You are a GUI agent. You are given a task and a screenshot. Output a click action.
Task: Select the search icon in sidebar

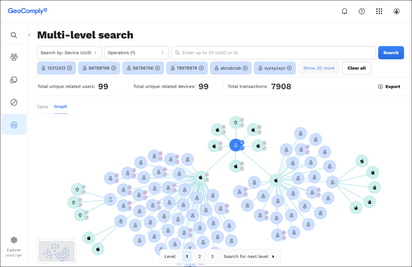click(14, 35)
